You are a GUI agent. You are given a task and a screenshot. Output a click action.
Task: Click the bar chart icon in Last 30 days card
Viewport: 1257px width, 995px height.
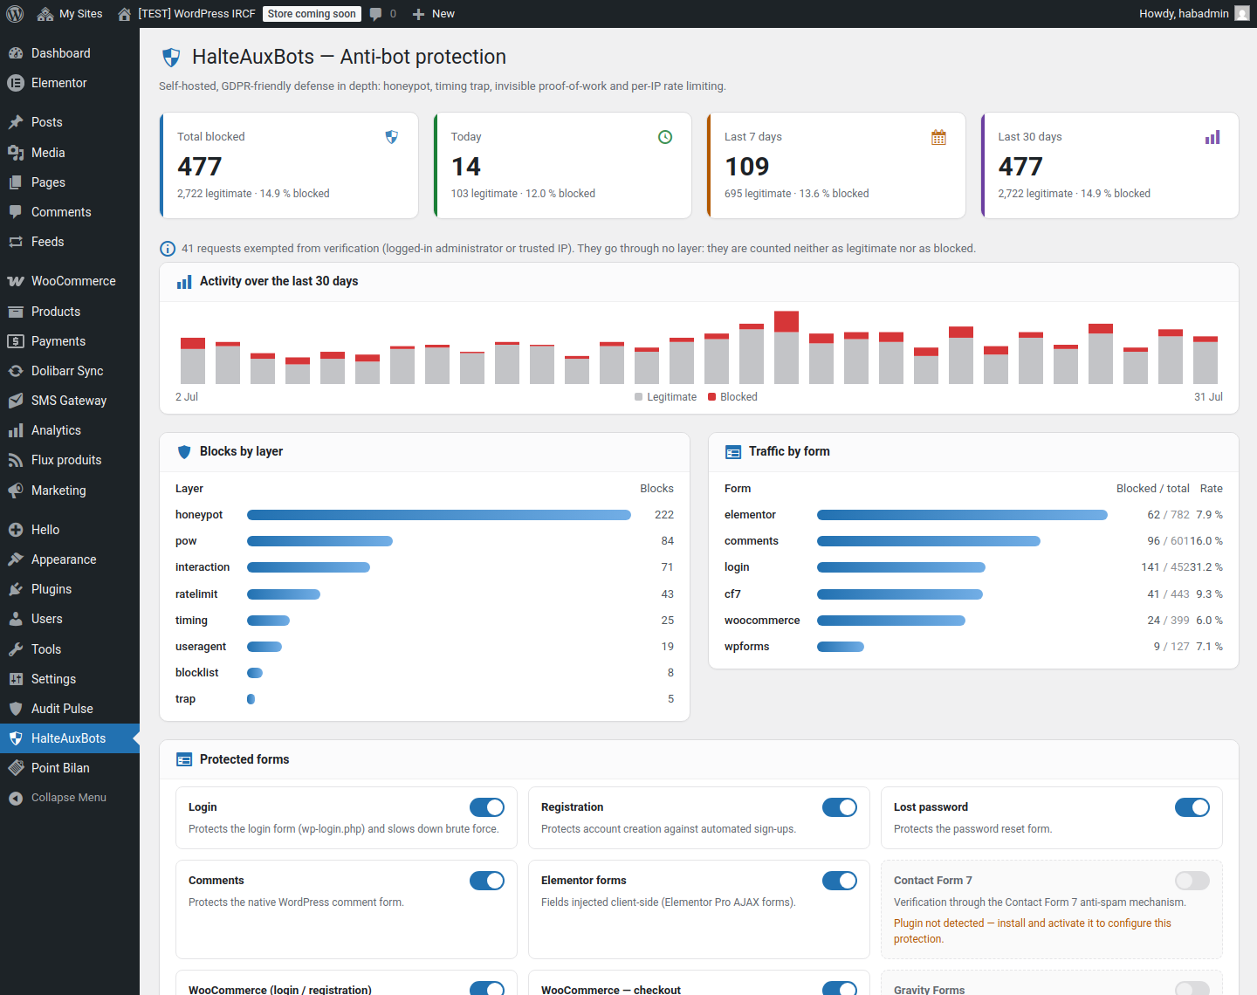coord(1212,137)
